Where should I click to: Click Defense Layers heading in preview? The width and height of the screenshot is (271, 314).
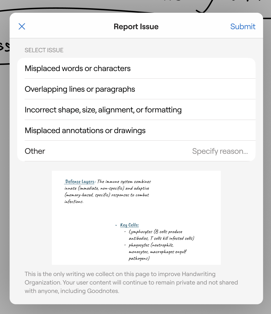pos(80,182)
